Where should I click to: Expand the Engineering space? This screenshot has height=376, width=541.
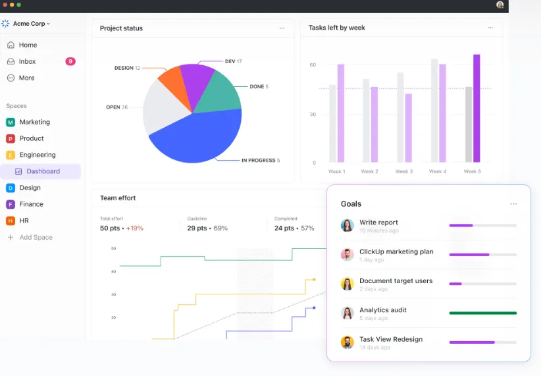pos(38,155)
